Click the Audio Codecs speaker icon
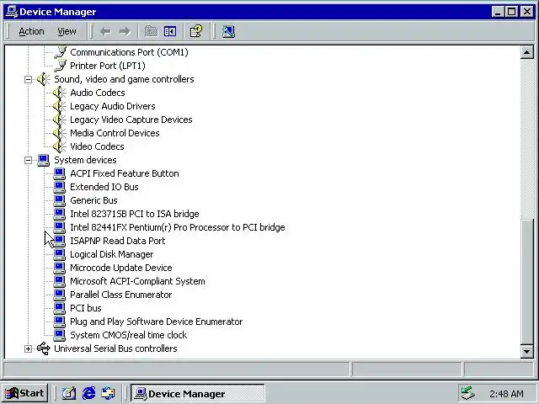 pos(60,93)
